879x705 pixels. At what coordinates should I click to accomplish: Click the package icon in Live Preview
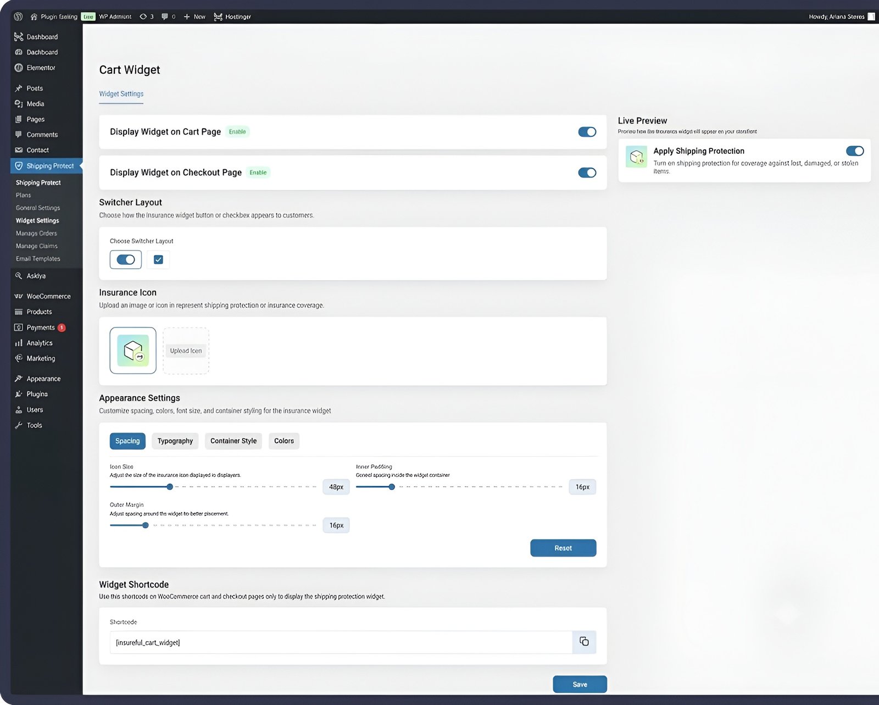click(637, 157)
